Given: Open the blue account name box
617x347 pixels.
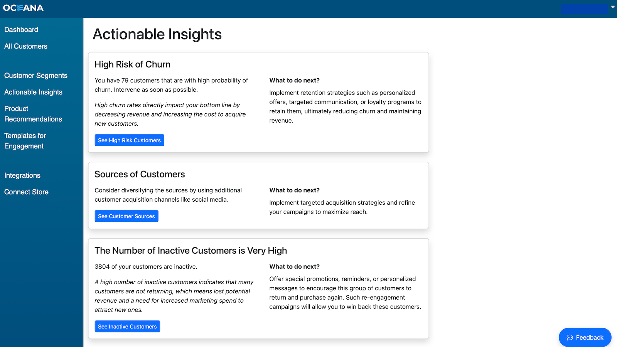Looking at the screenshot, I should [x=584, y=8].
